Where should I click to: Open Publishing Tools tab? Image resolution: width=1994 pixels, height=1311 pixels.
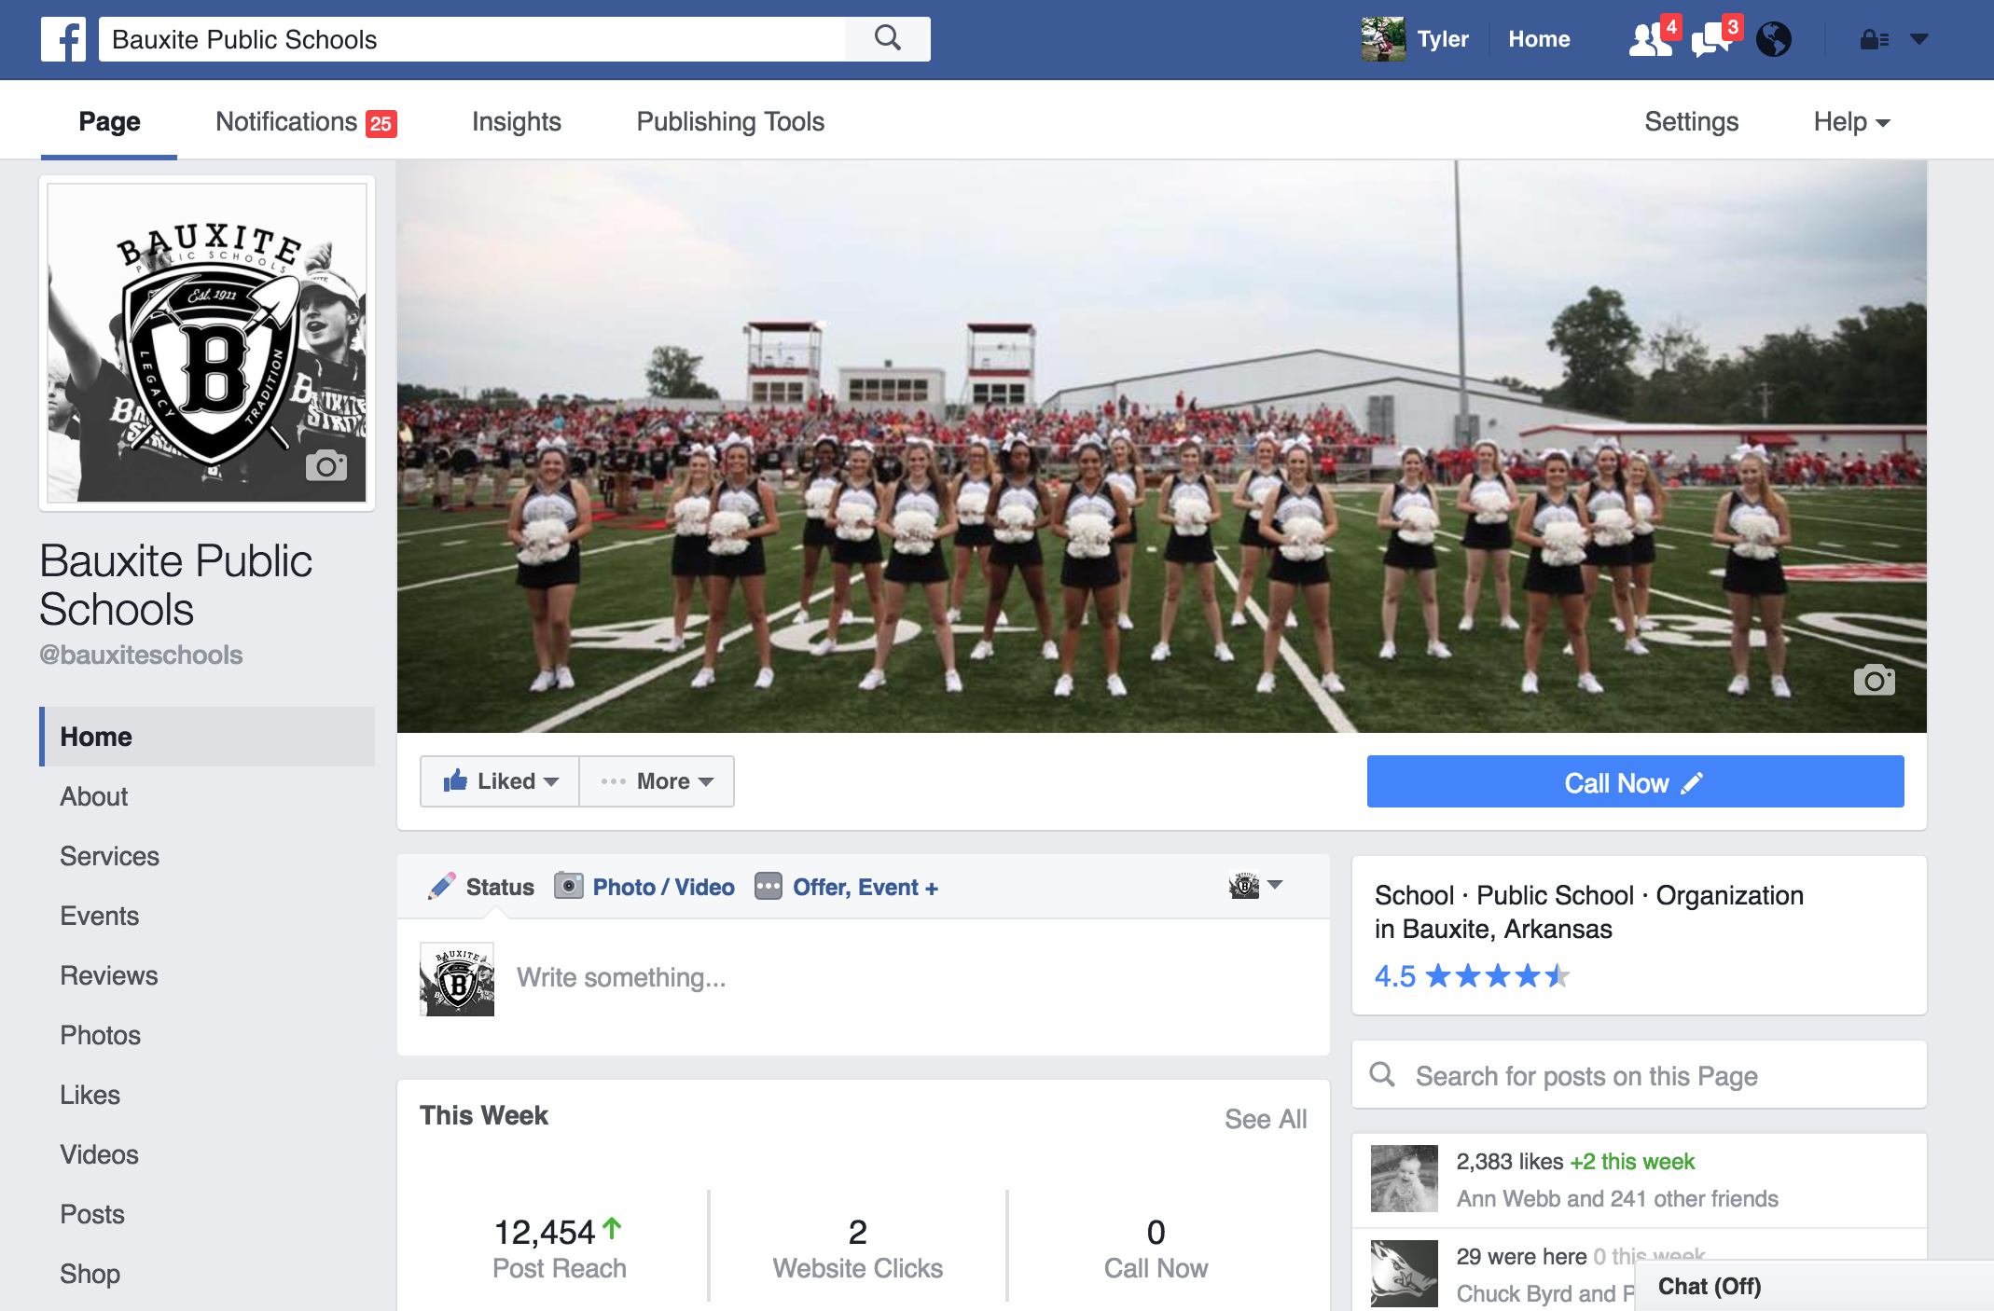tap(730, 122)
